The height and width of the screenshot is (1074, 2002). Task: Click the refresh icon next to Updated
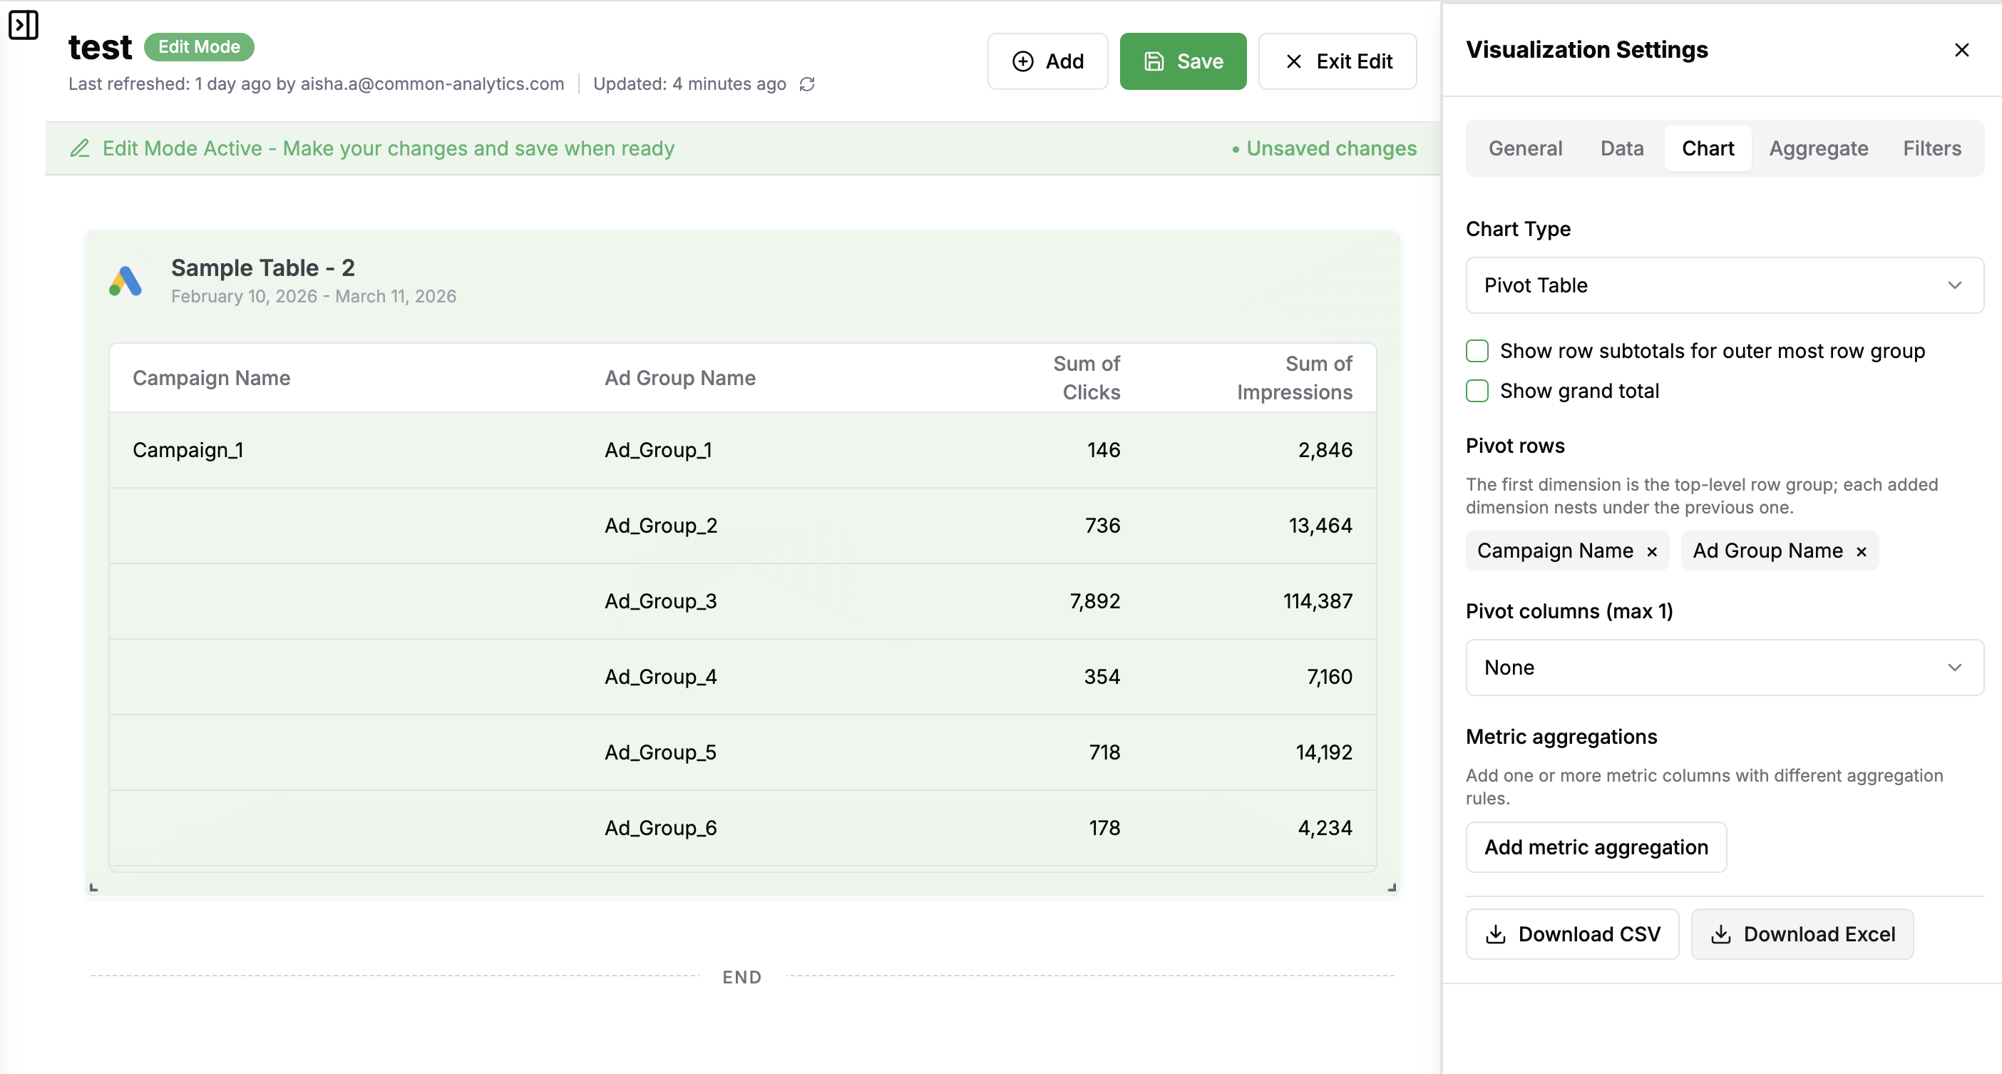[x=806, y=84]
